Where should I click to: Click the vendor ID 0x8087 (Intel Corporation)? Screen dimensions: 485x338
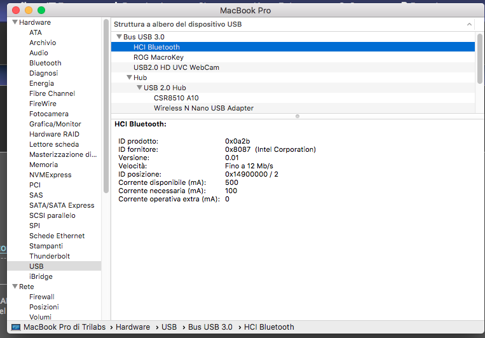(x=270, y=150)
